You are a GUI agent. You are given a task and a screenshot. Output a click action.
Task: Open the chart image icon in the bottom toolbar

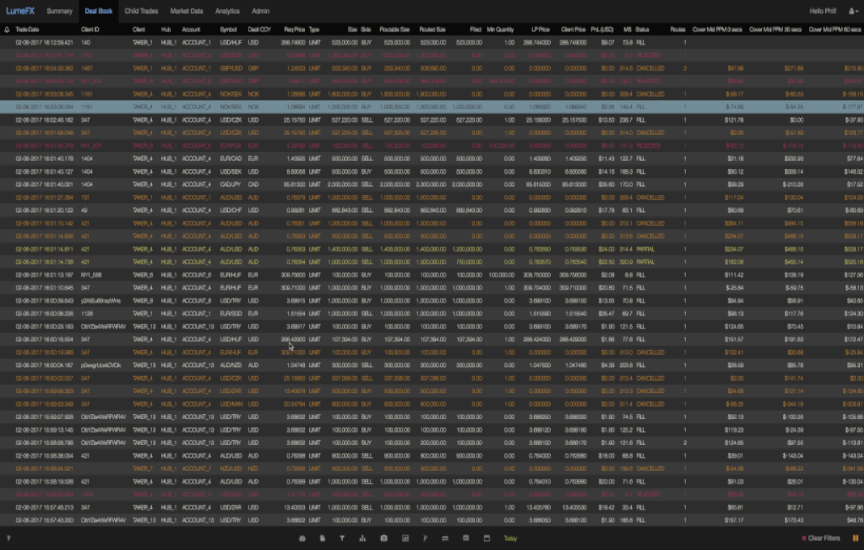pos(405,539)
